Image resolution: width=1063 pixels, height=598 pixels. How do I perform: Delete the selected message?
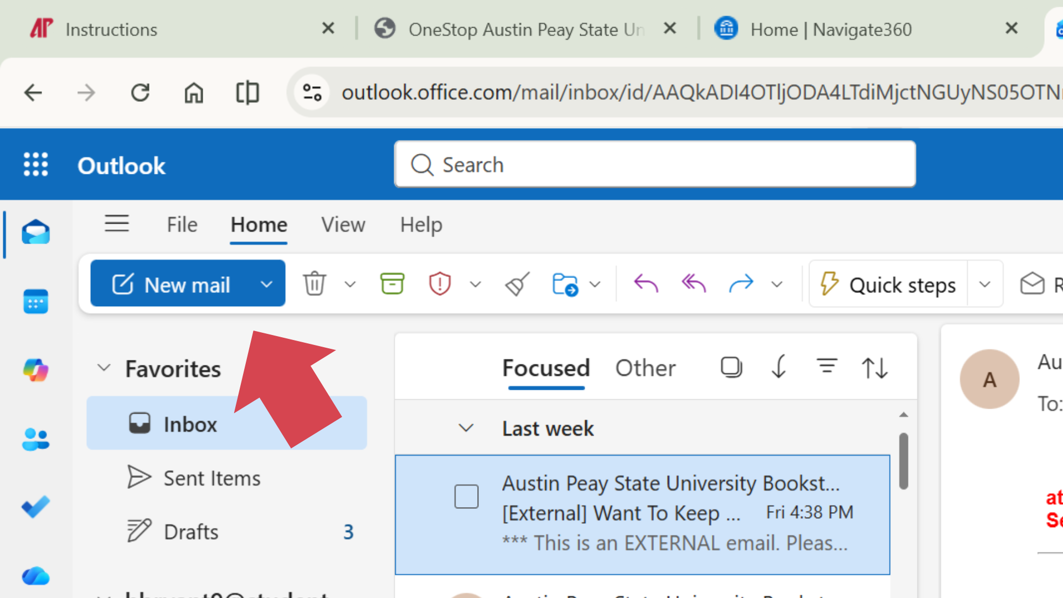314,283
